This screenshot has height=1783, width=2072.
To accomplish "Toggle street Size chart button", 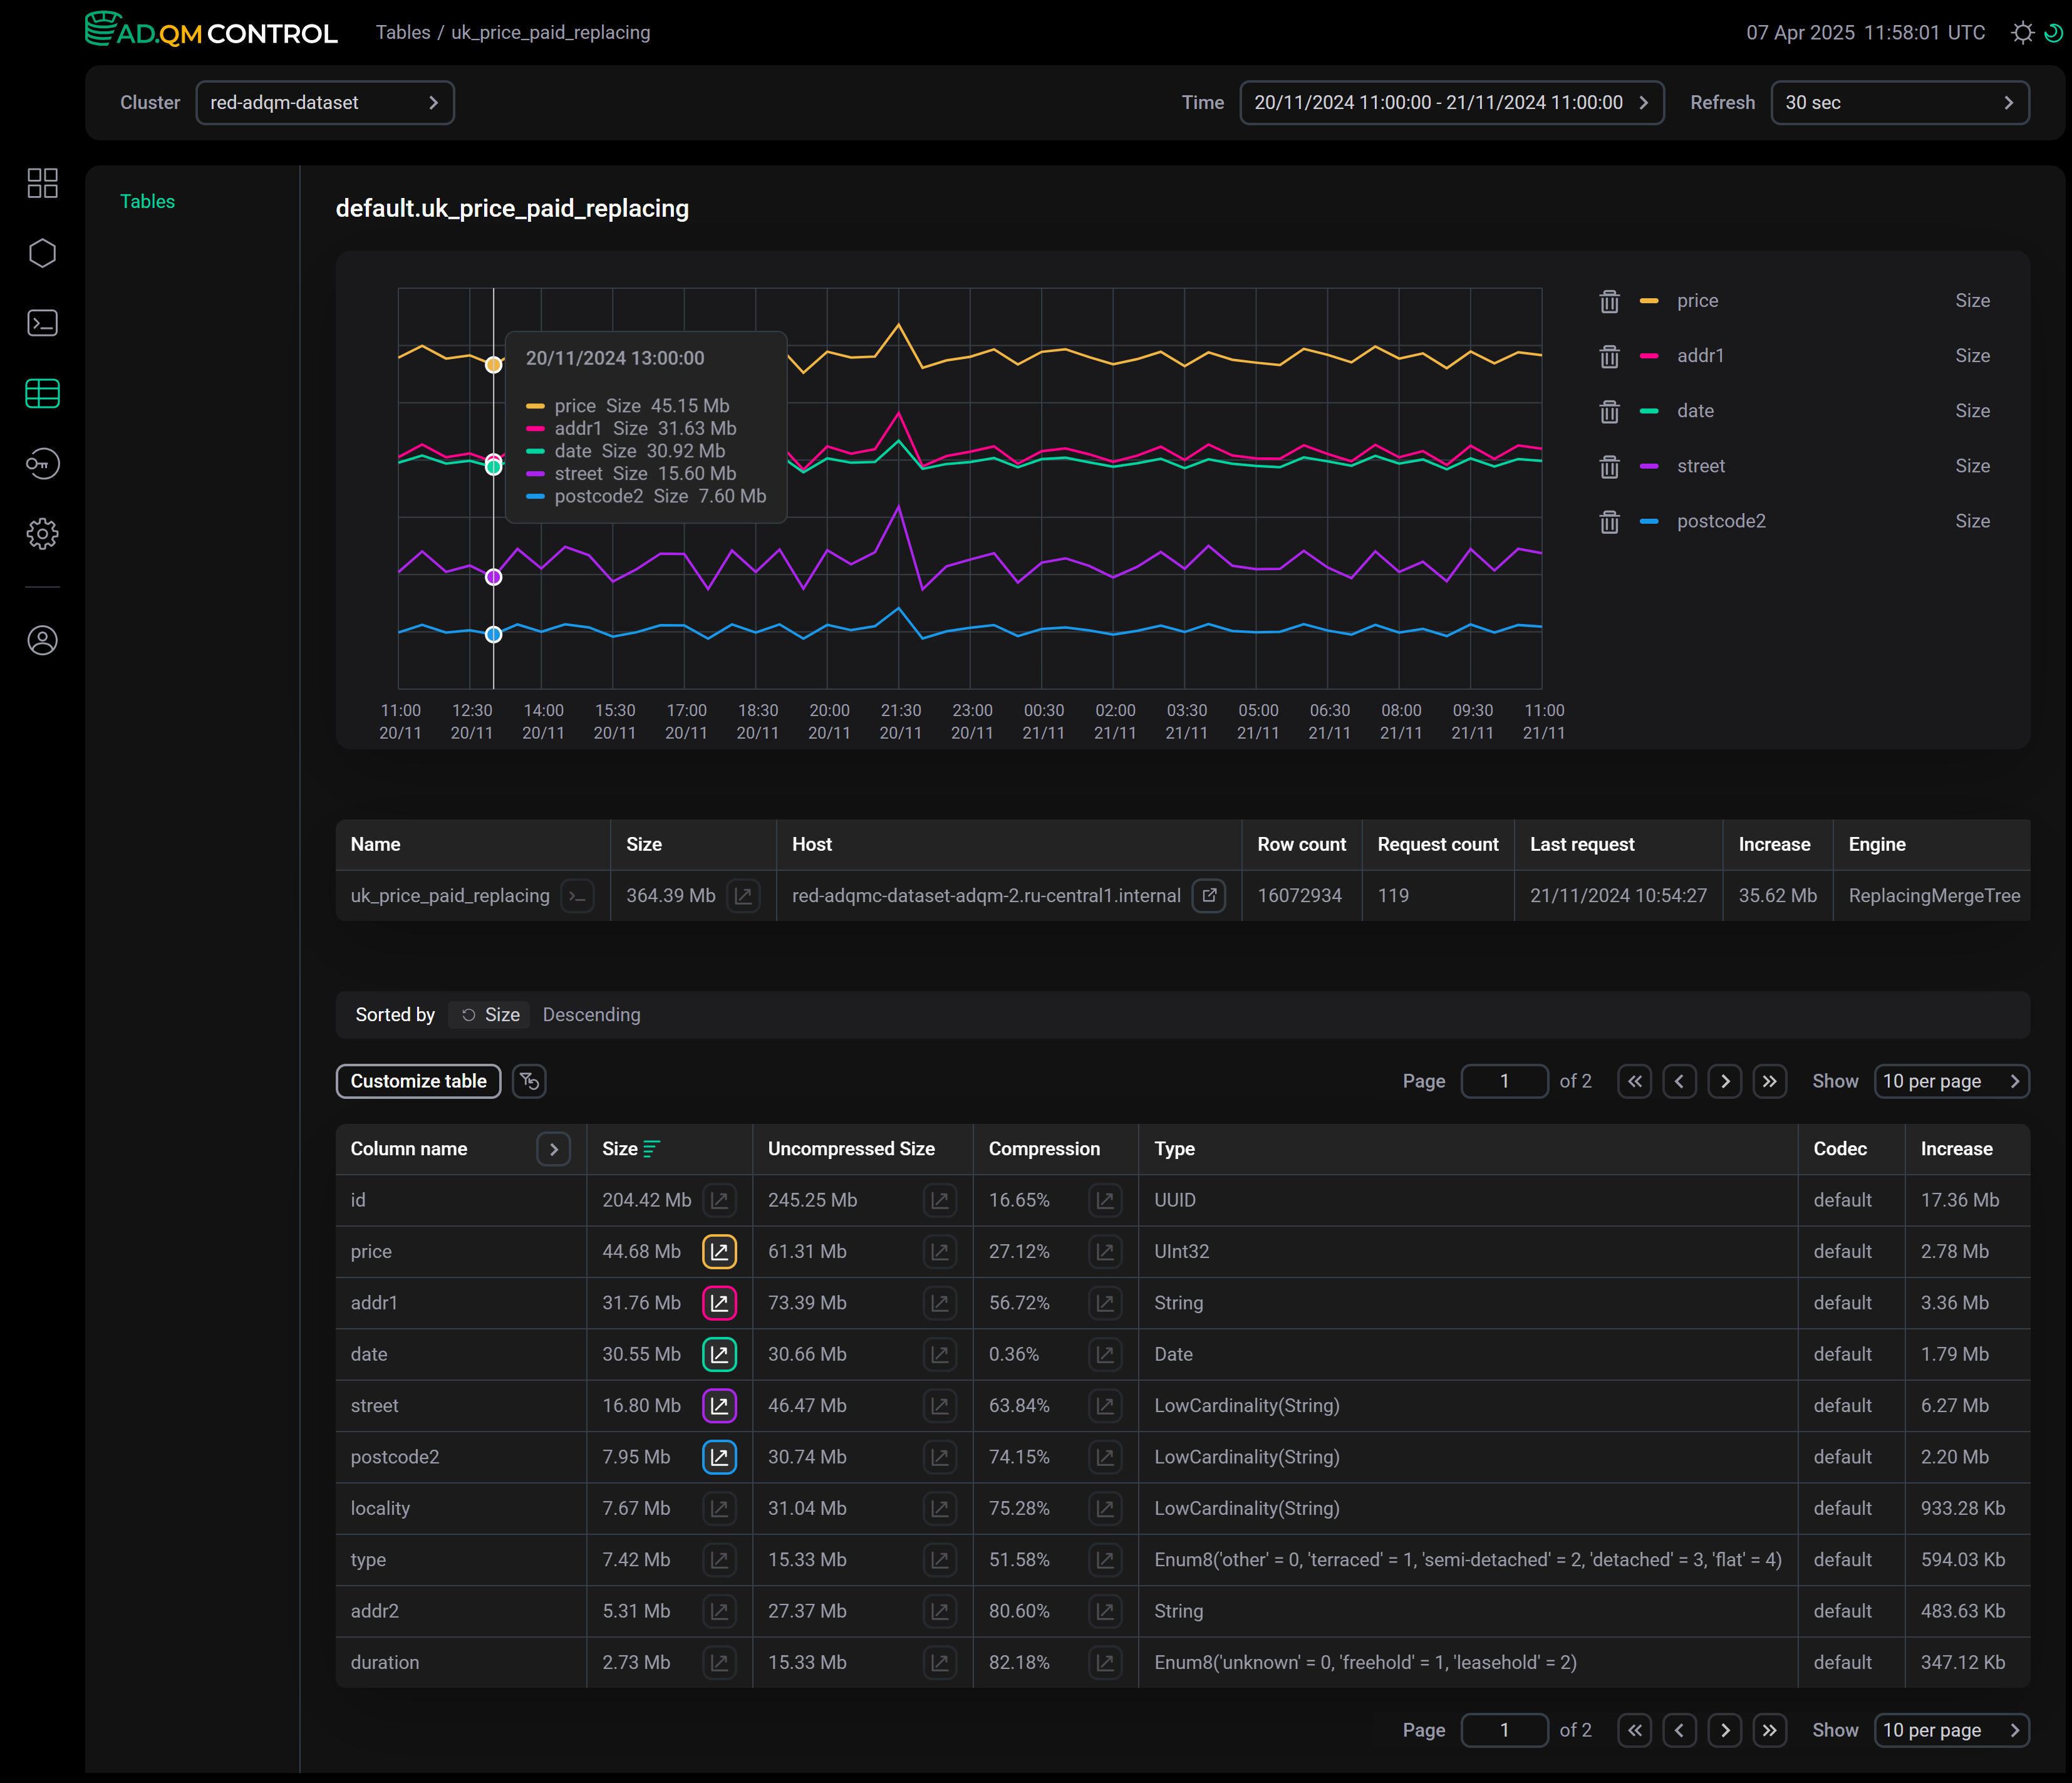I will [719, 1405].
